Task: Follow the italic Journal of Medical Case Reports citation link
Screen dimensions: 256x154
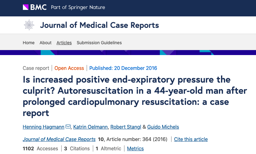Action: coord(59,139)
